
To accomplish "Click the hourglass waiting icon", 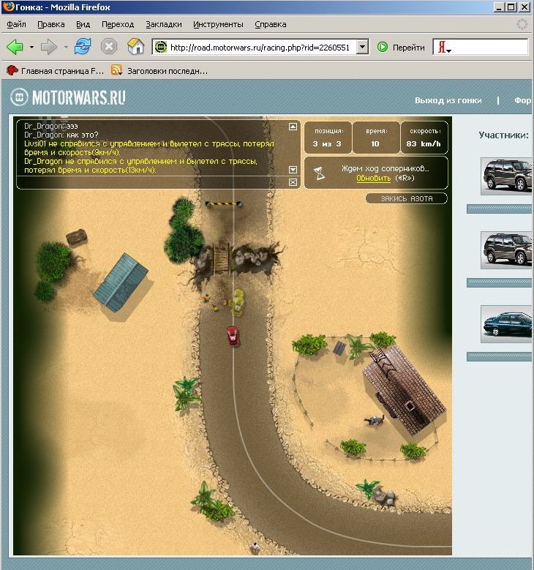I will pos(319,173).
